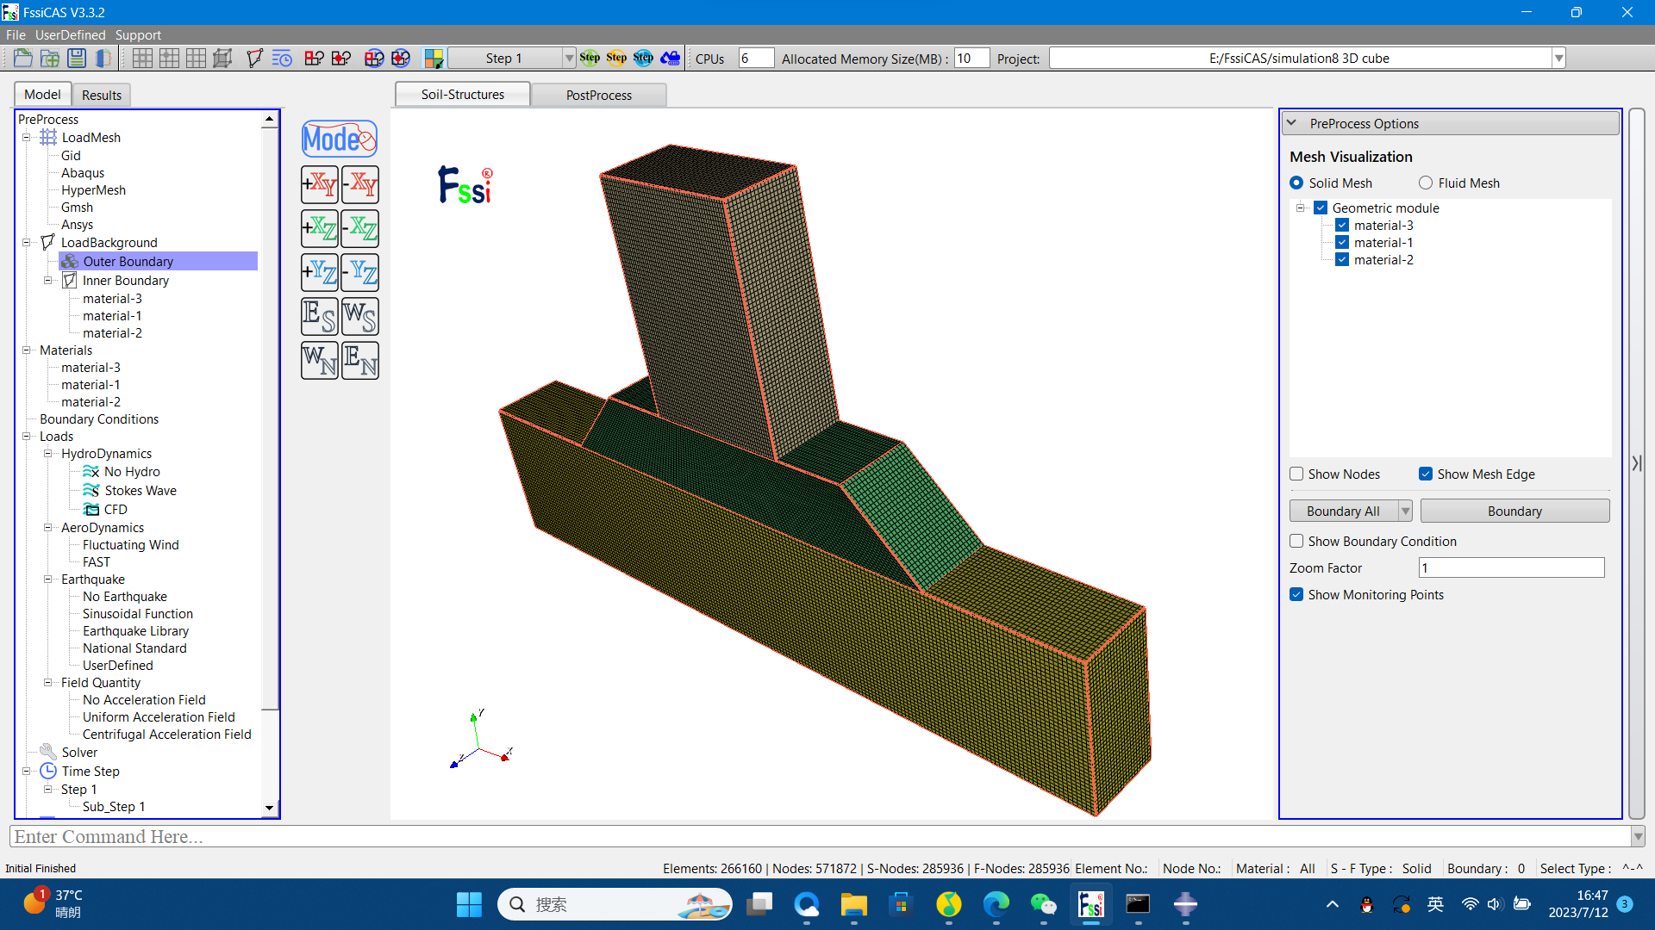Set view to -YZ plane

tap(360, 272)
